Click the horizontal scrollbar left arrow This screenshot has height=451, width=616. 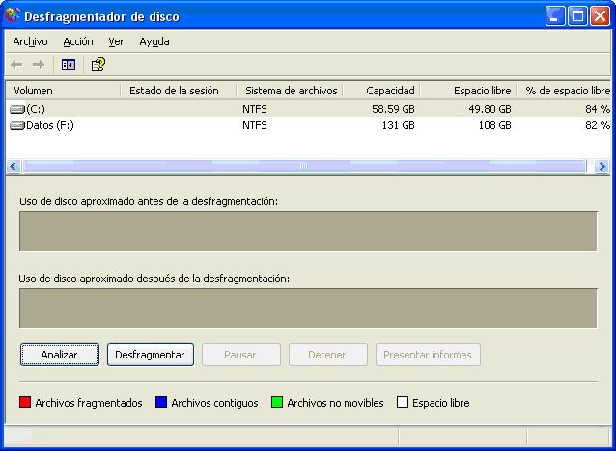pyautogui.click(x=14, y=167)
